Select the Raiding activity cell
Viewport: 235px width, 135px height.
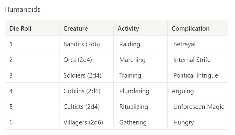[130, 44]
